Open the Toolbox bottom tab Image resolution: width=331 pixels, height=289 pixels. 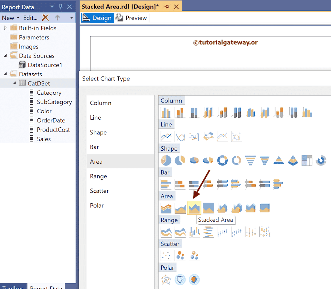click(x=13, y=287)
